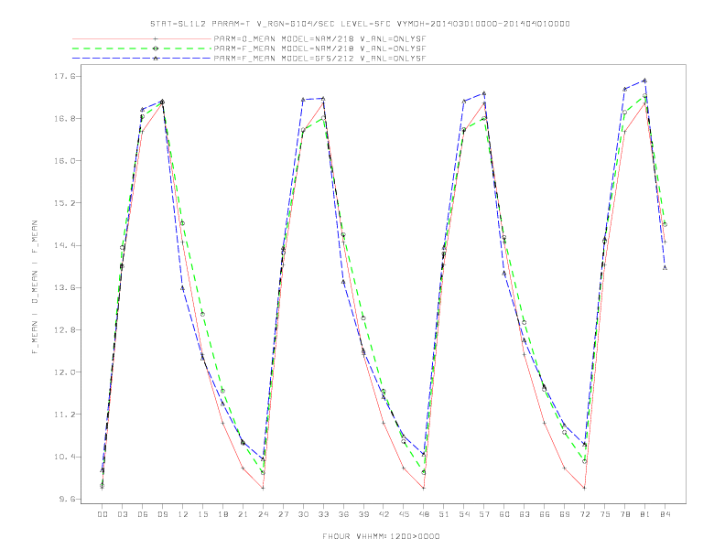Click the blue dashed legend line sample
Screen dimensions: 725x560
(x=142, y=59)
